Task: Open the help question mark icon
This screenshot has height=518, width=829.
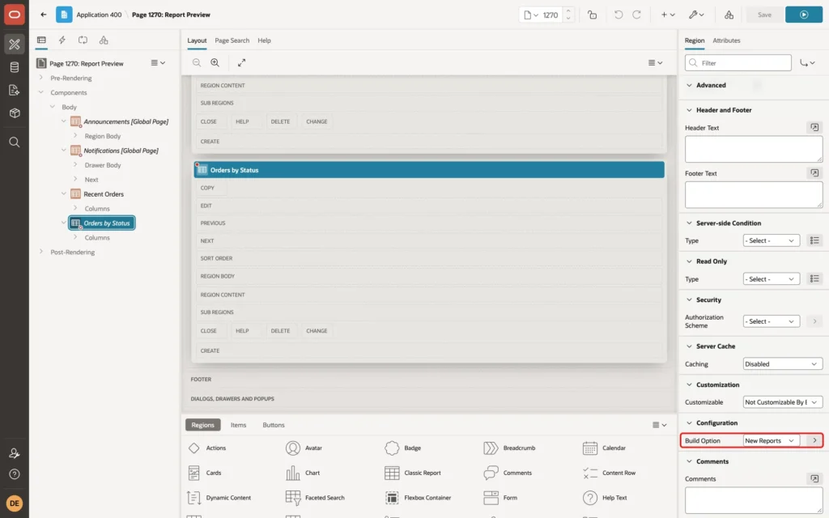Action: pos(15,474)
